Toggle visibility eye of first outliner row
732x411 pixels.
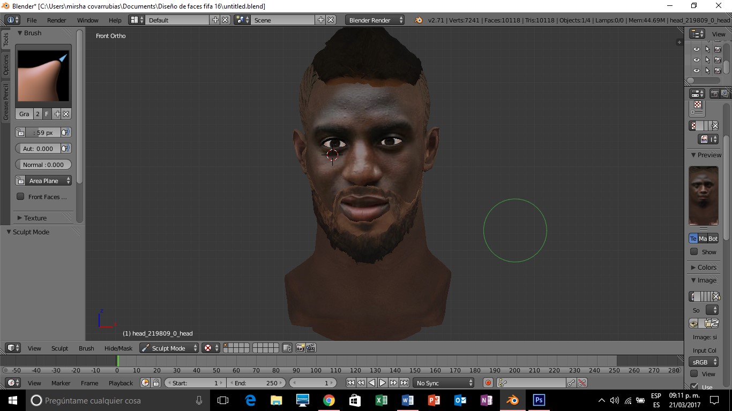(x=697, y=49)
